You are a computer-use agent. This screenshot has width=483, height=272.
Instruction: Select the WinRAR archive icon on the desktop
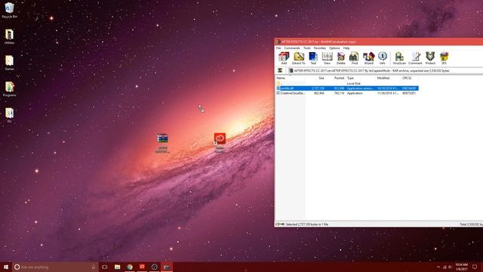(162, 143)
